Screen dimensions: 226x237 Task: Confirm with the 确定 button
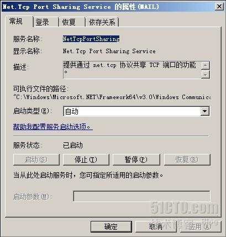pyautogui.click(x=111, y=226)
